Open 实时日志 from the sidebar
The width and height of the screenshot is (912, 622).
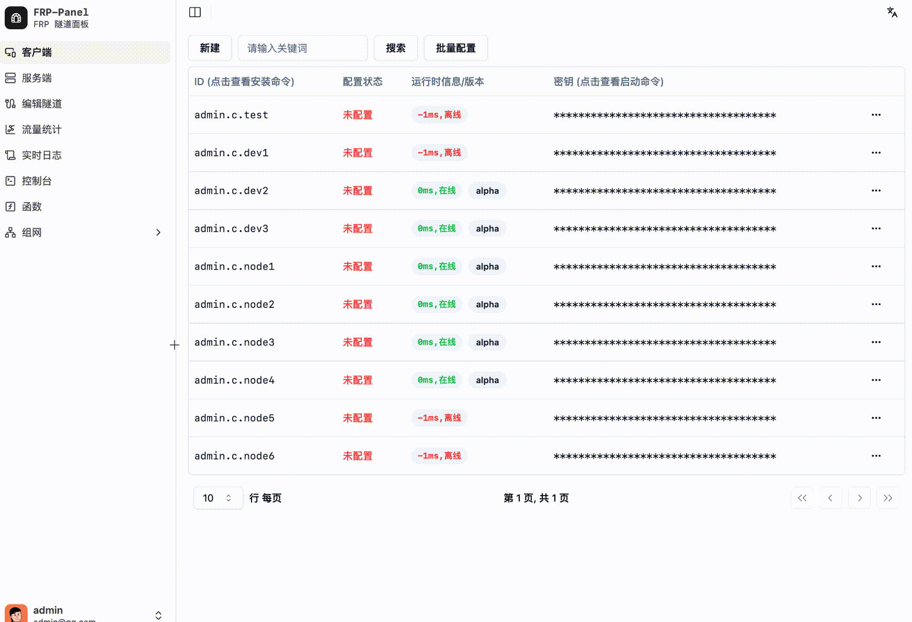[41, 155]
